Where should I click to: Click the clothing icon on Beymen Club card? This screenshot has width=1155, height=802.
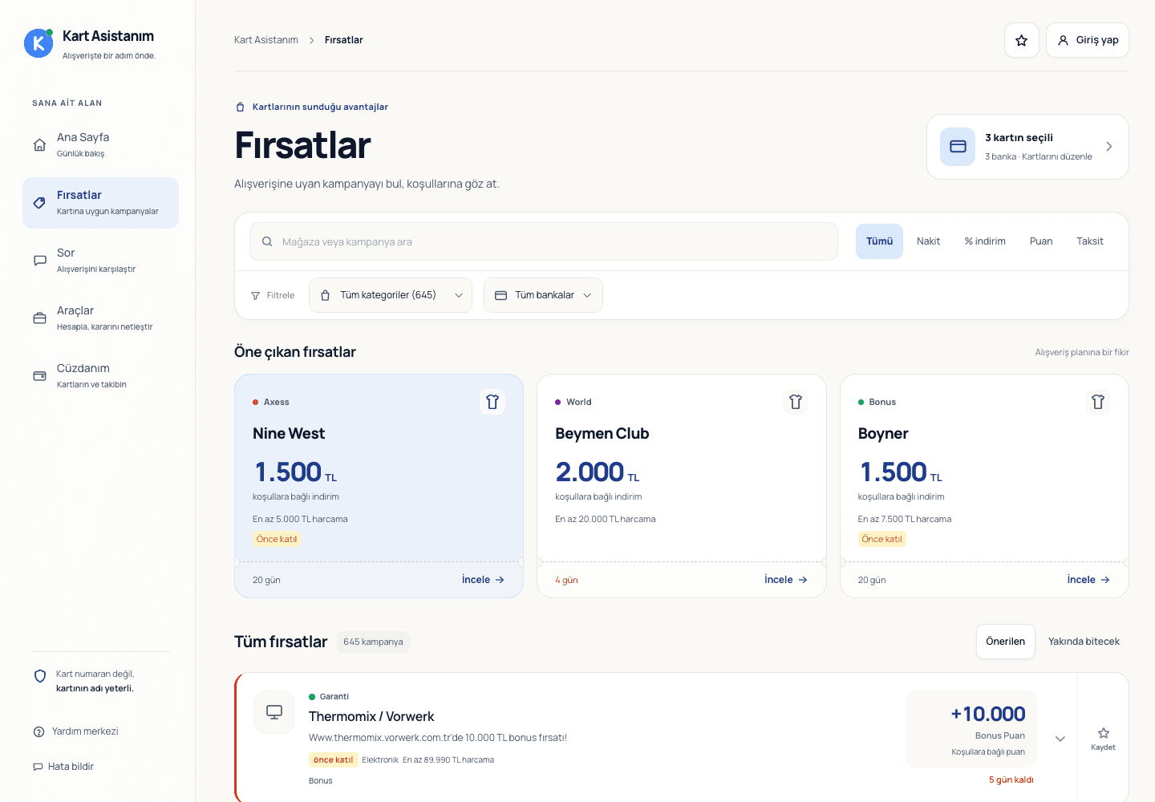coord(796,402)
